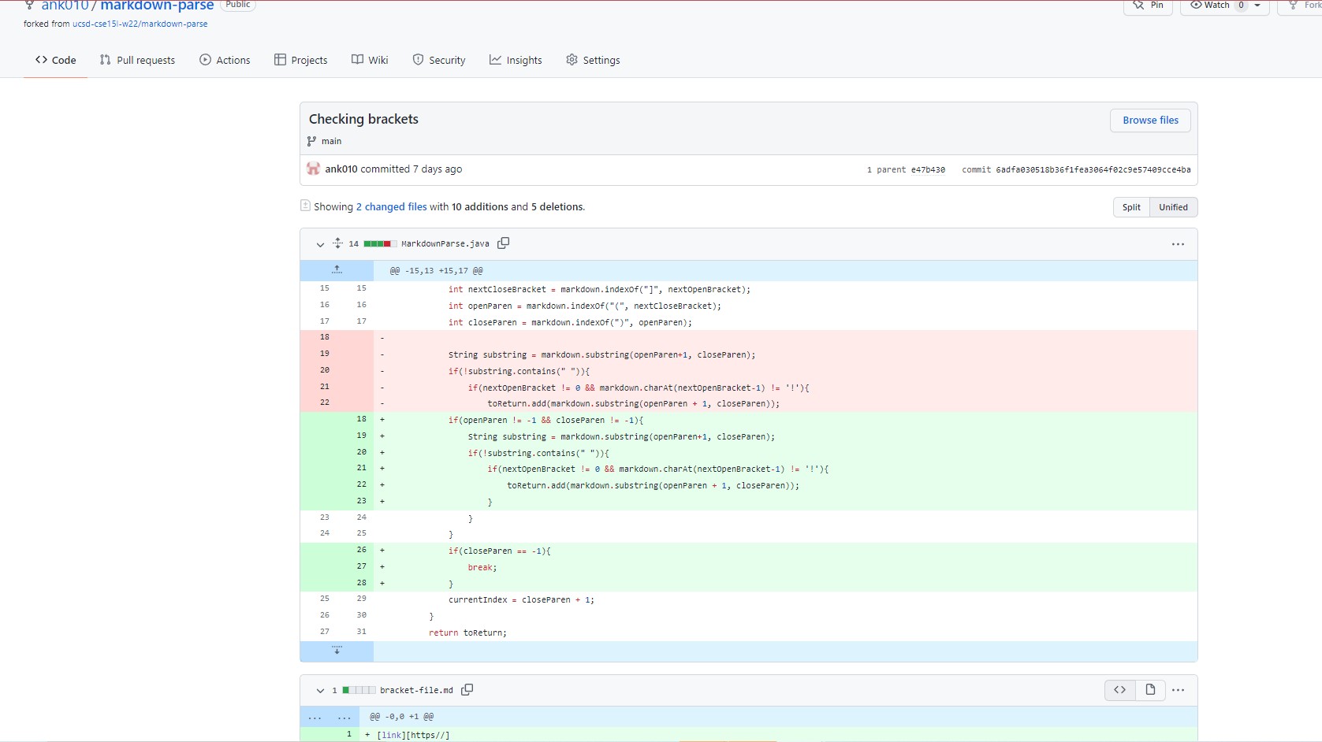Screen dimensions: 1322x742
Task: Click the green-red diff stat bar
Action: click(379, 244)
